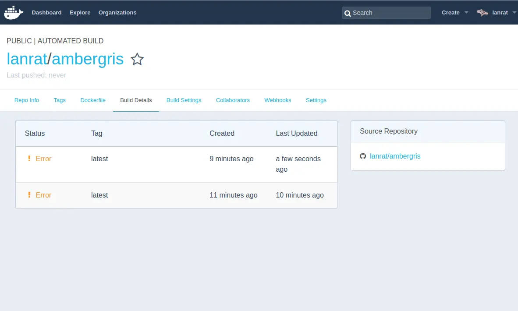Click the '11 minutes ago' created cell

tap(234, 195)
